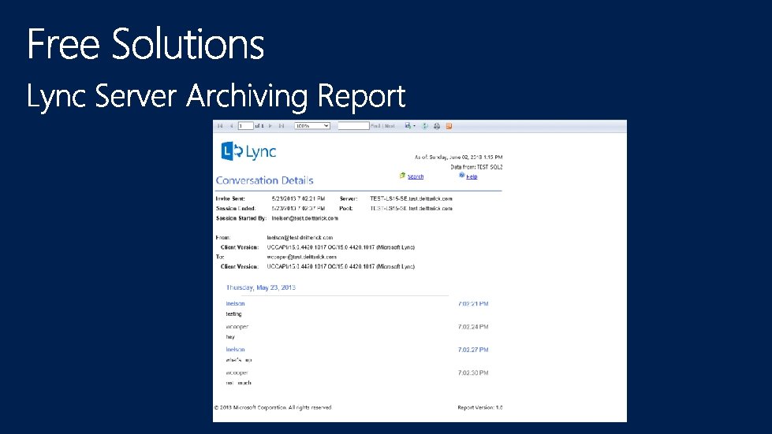Screen dimensions: 772x434
Task: Click the Session Ended time value
Action: [x=298, y=209]
